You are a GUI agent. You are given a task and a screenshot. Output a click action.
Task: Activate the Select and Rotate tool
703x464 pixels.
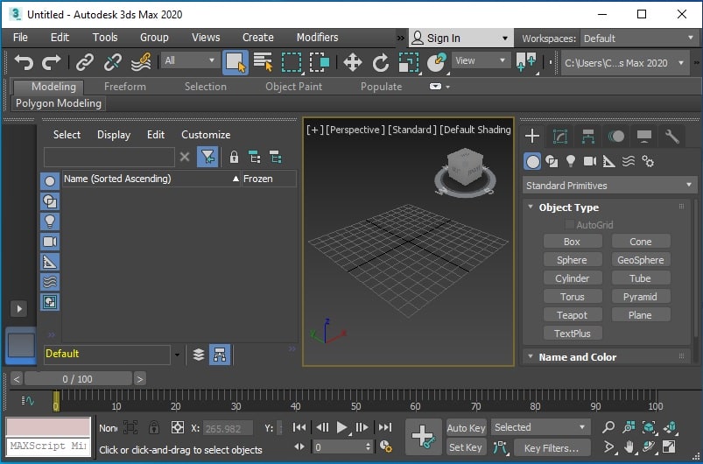coord(380,62)
